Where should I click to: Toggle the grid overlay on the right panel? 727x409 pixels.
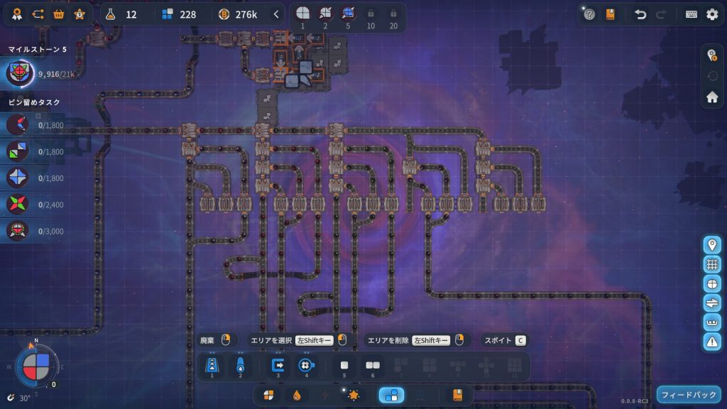tap(711, 264)
